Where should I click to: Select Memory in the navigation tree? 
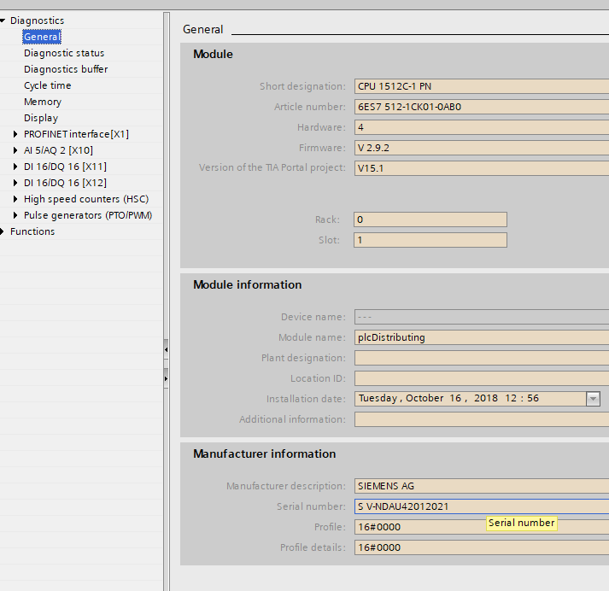42,102
